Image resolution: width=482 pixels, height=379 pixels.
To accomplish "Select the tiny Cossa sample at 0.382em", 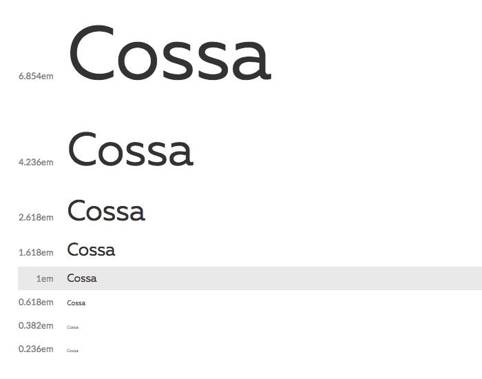I will [x=73, y=327].
